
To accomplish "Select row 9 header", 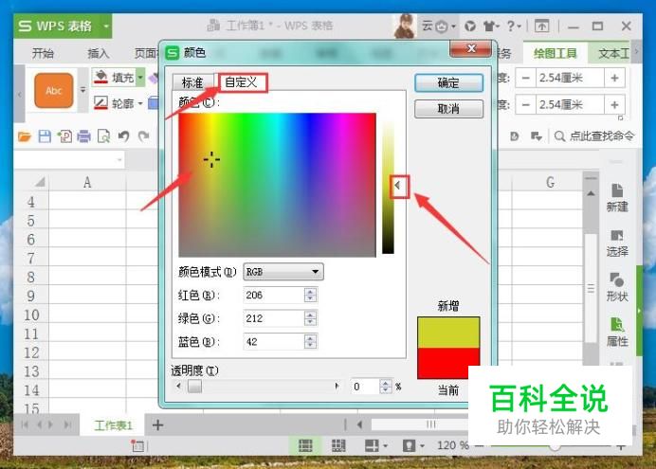I will point(31,297).
